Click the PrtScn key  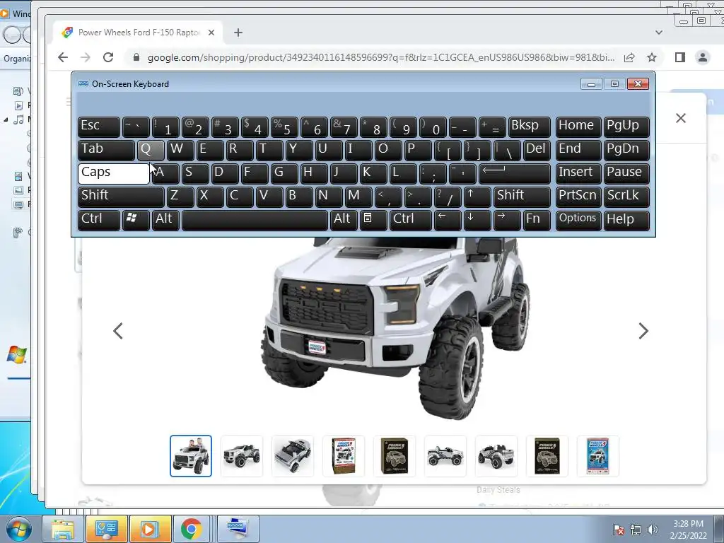tap(578, 197)
